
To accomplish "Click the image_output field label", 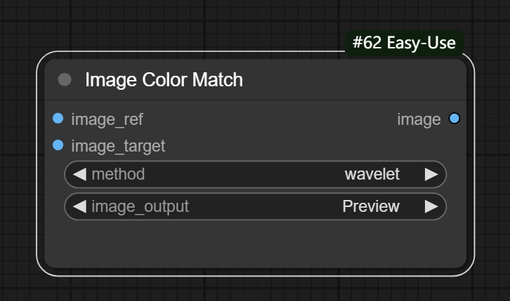I will 140,206.
